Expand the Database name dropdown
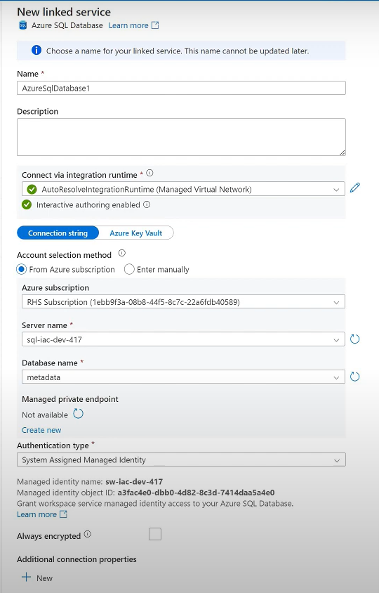Image resolution: width=379 pixels, height=593 pixels. point(183,377)
